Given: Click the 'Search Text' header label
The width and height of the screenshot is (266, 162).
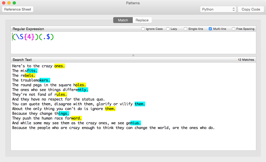Looking at the screenshot, I should point(22,60).
